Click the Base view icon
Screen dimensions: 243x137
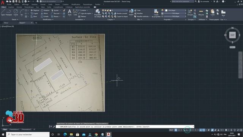pos(223,13)
